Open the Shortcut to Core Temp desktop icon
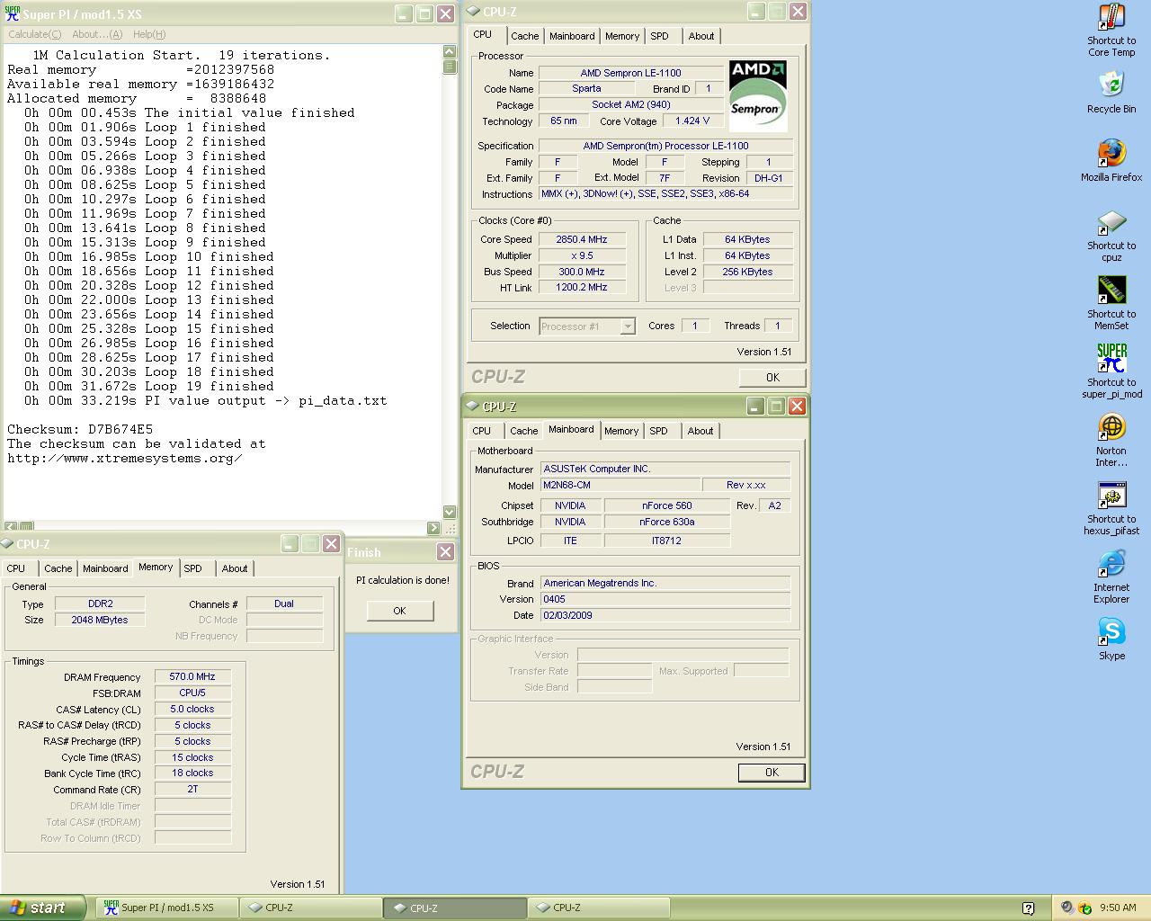The width and height of the screenshot is (1151, 921). coord(1111,30)
